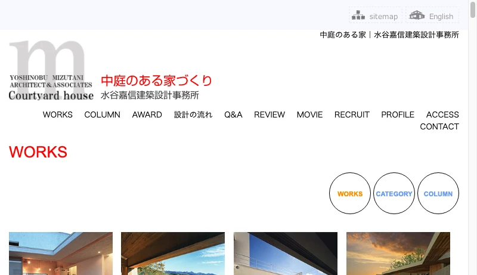477x275 pixels.
Task: Go to the RECRUIT page
Action: point(352,115)
